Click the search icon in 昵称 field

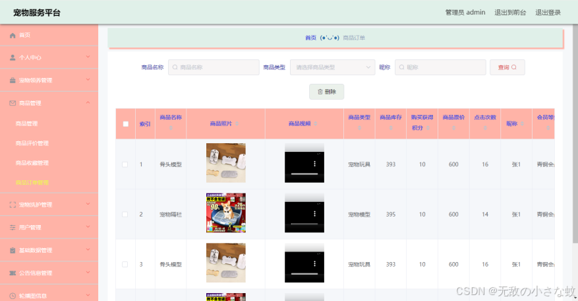[x=402, y=67]
